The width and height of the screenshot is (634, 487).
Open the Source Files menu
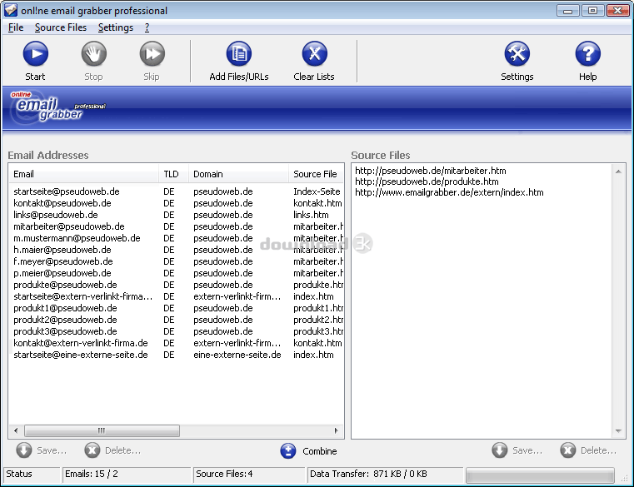(x=61, y=27)
